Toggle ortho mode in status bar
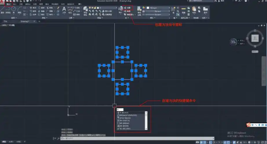The height and width of the screenshot is (144, 267). (211, 142)
